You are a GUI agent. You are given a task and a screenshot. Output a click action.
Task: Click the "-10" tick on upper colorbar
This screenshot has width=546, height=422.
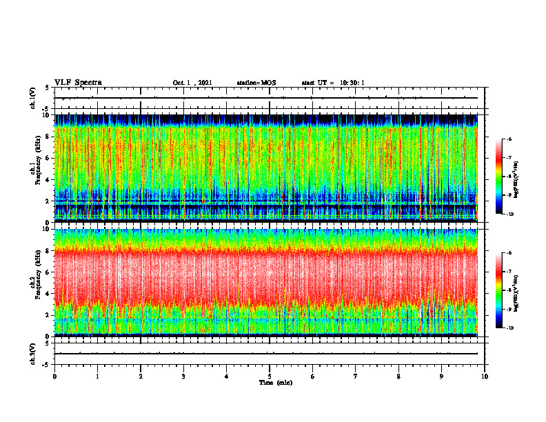[510, 214]
